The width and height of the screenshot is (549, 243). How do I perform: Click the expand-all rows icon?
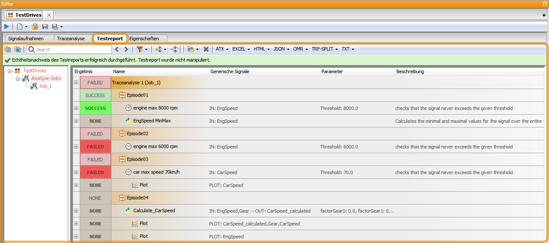[159, 49]
